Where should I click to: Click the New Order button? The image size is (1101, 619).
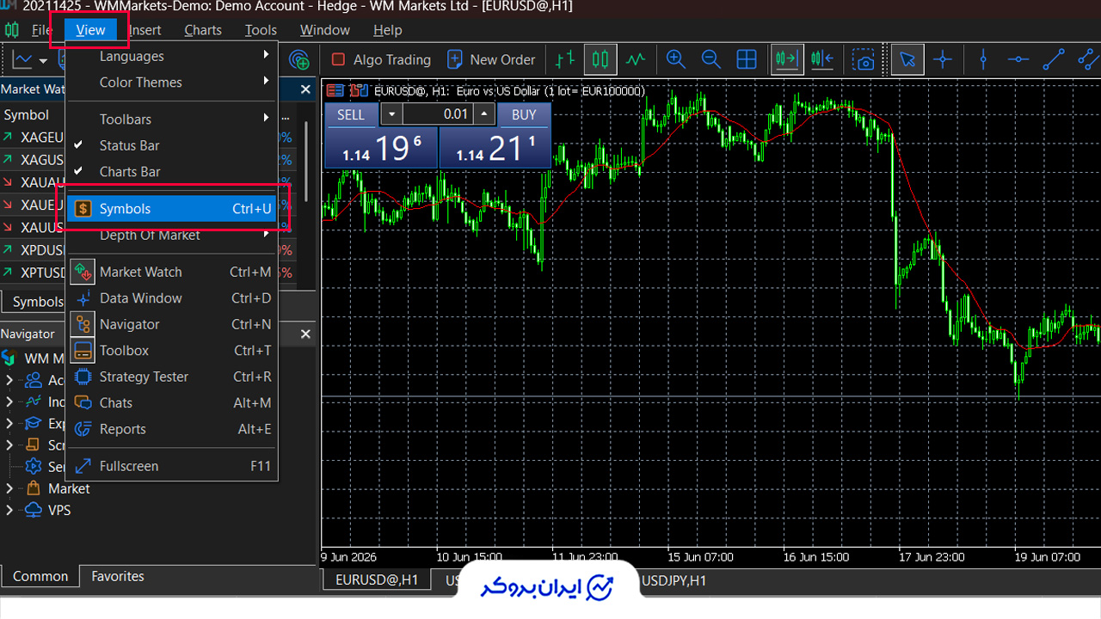(491, 59)
